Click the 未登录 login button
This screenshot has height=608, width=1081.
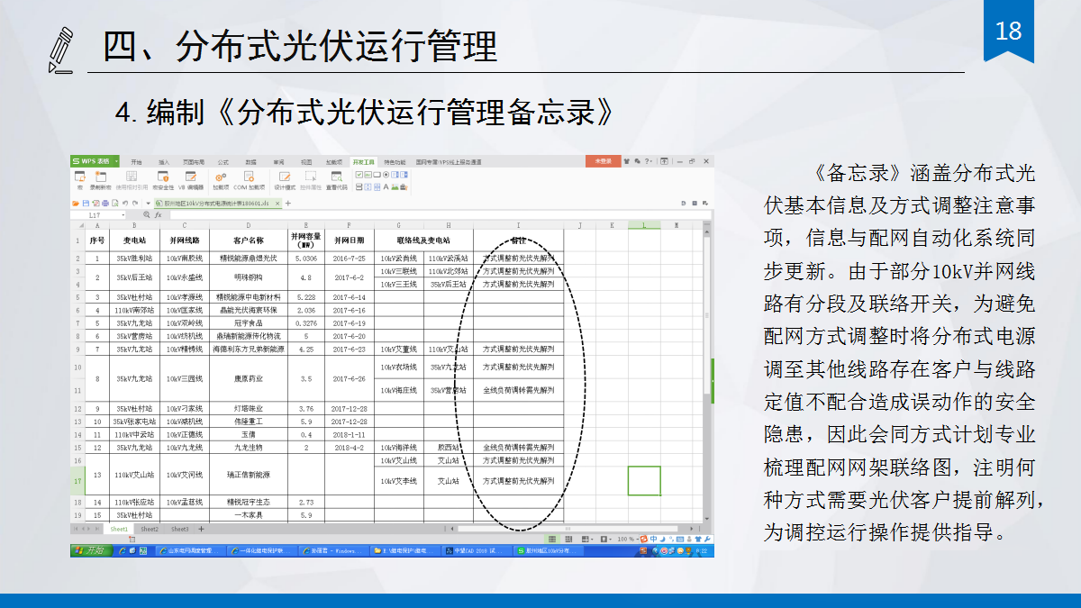pos(603,161)
